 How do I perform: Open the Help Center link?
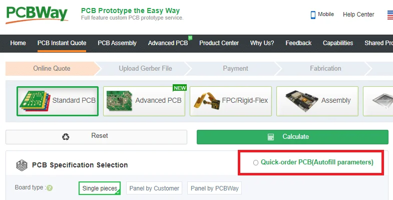click(x=358, y=15)
